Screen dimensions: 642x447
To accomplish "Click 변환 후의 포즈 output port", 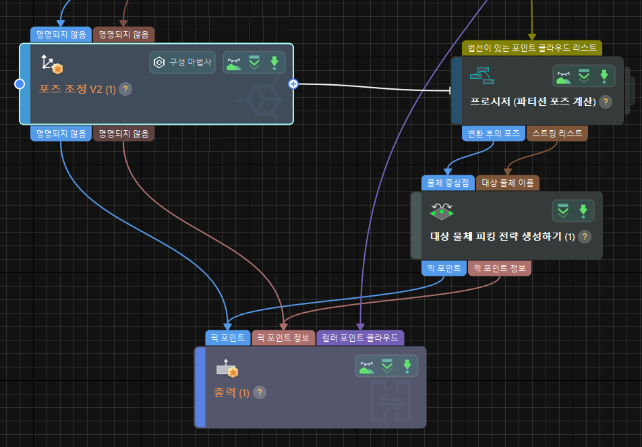I will [494, 133].
